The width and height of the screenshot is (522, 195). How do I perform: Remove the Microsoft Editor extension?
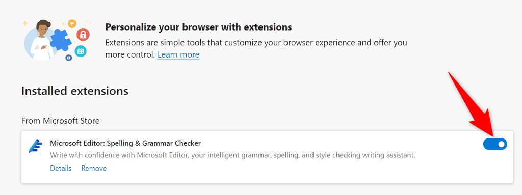pos(94,168)
